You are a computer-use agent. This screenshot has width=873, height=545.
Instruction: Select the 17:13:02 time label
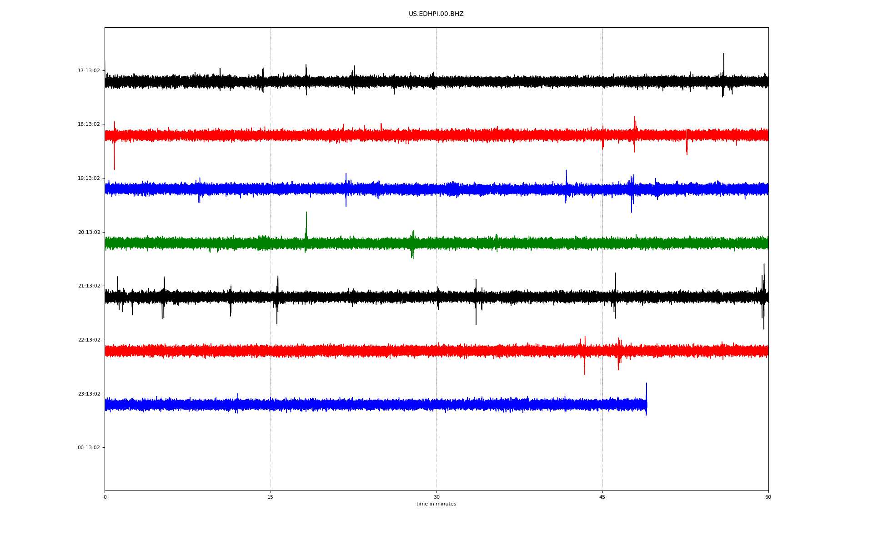point(89,70)
